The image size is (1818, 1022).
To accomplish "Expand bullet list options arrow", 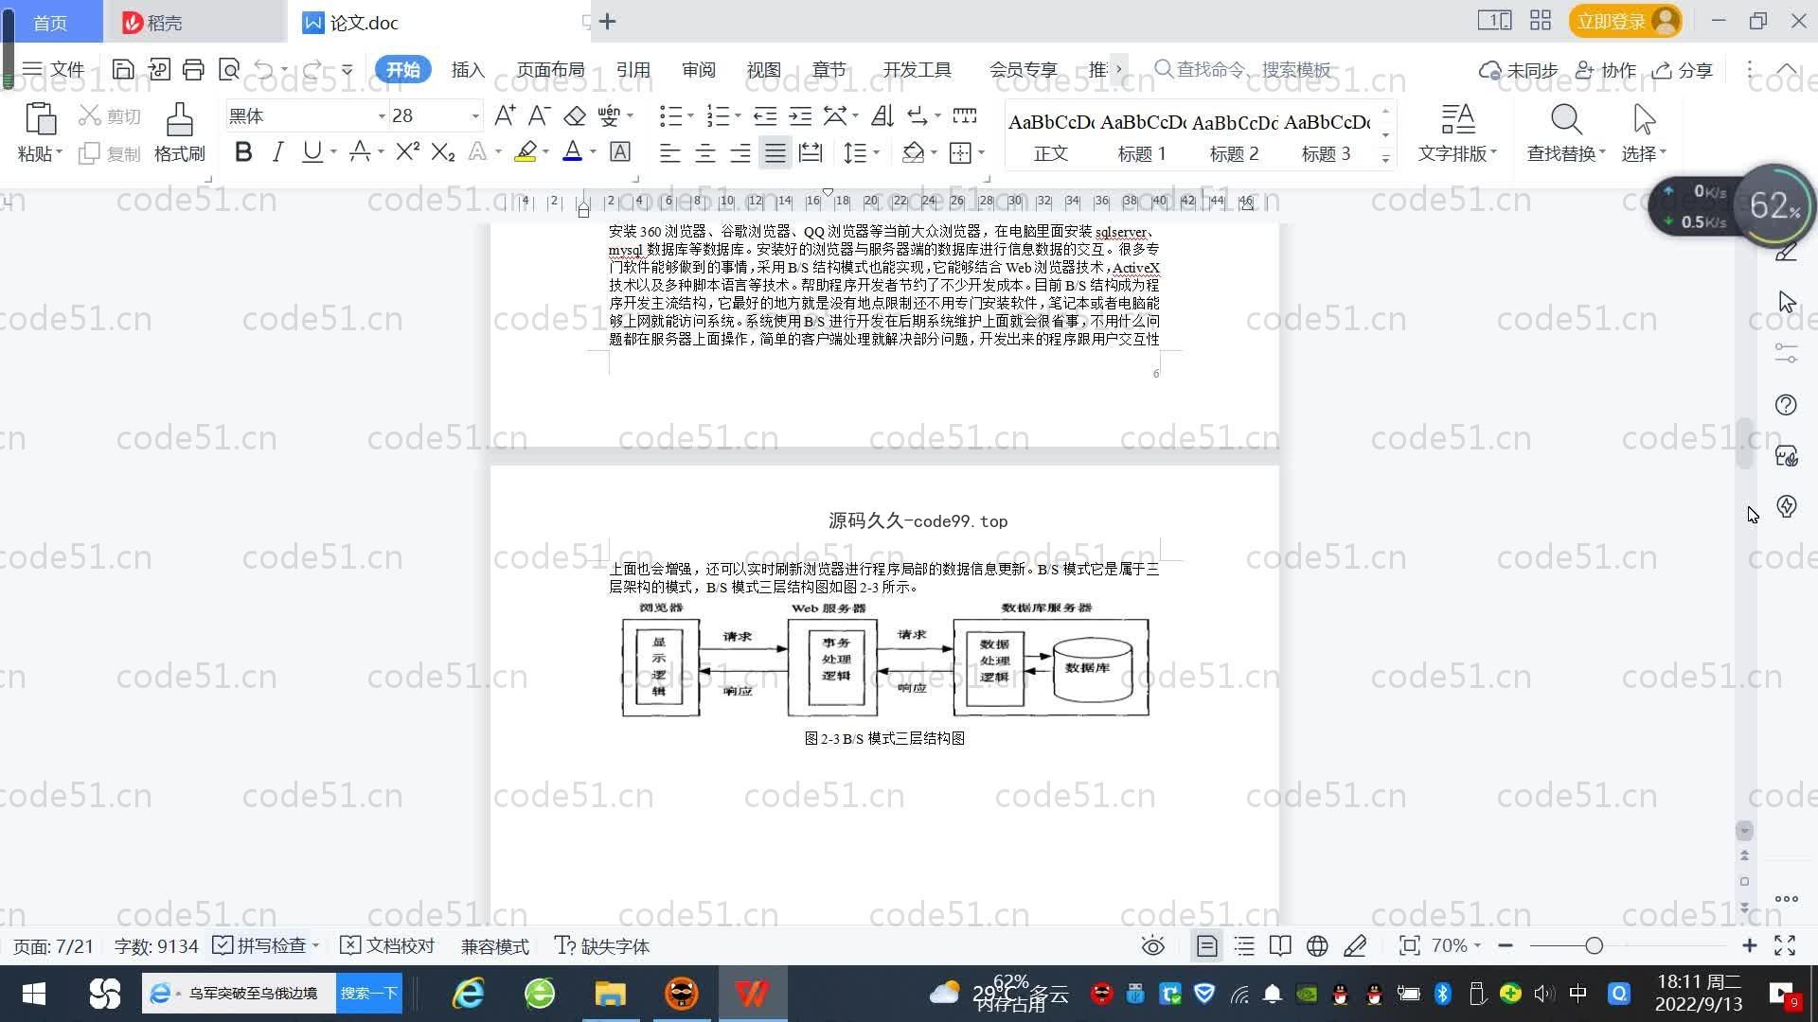I will point(690,115).
